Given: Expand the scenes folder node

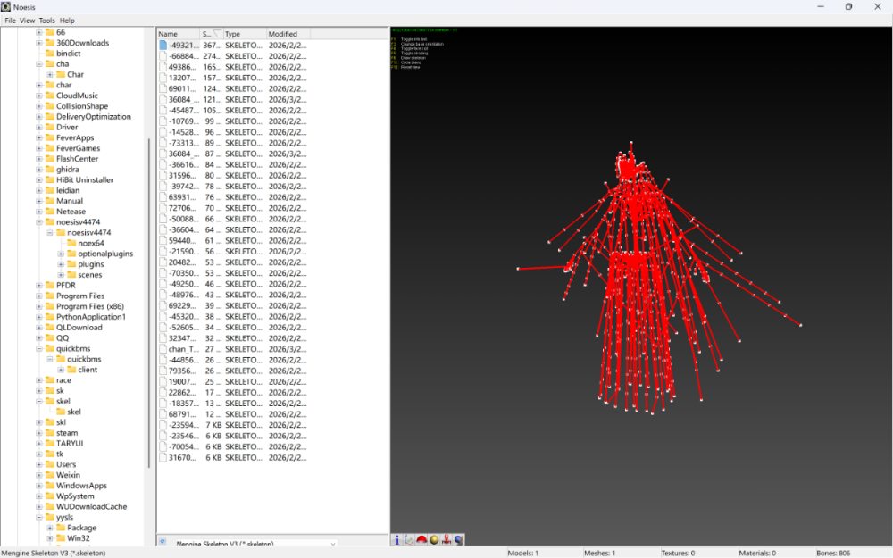Looking at the screenshot, I should (x=61, y=275).
